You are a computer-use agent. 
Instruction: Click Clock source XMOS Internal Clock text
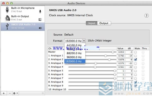click(71, 15)
